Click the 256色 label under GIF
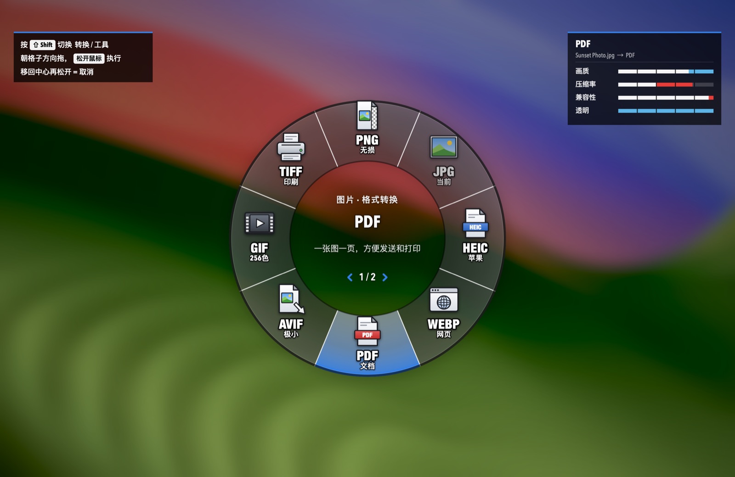The height and width of the screenshot is (477, 735). click(259, 258)
